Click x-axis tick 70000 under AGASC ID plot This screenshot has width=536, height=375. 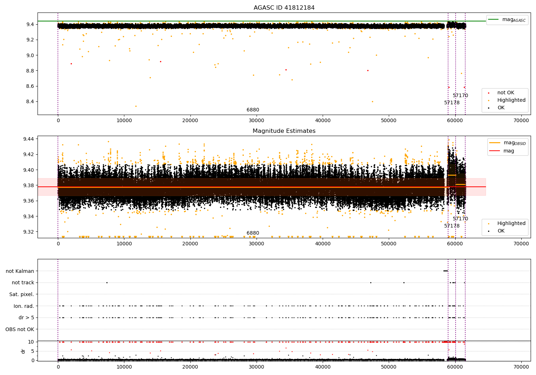(521, 121)
